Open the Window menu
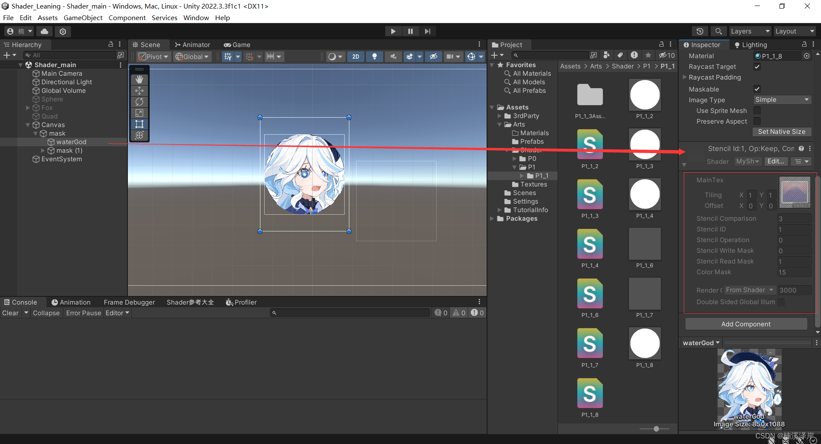 click(x=196, y=18)
